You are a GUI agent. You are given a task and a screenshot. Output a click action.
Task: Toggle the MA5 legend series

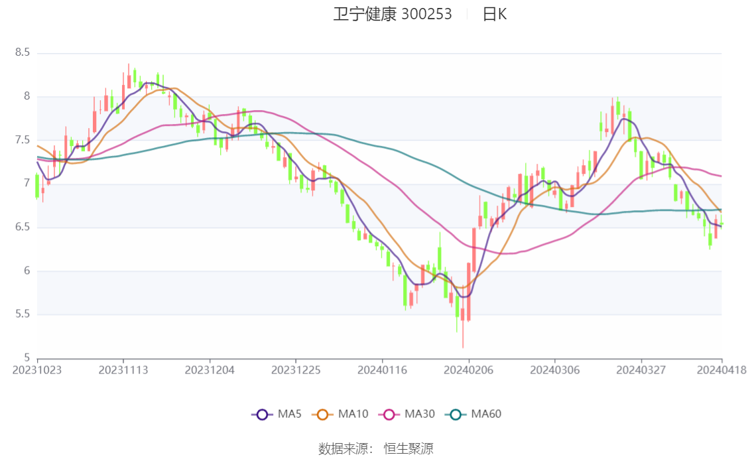tap(277, 415)
